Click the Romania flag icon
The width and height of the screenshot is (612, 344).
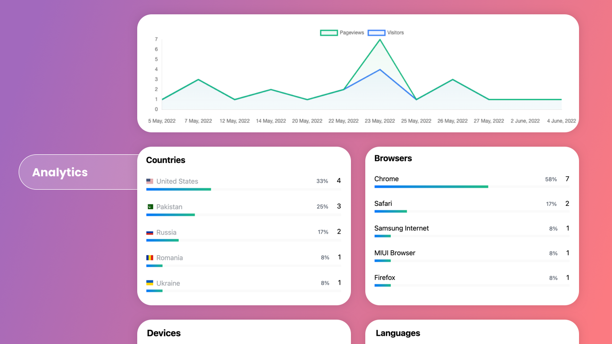[x=150, y=258]
